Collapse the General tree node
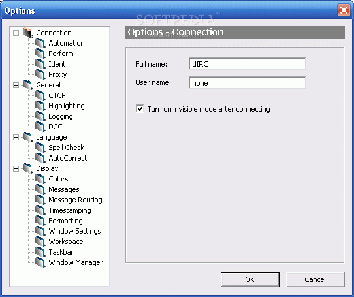The height and width of the screenshot is (297, 354). [16, 85]
